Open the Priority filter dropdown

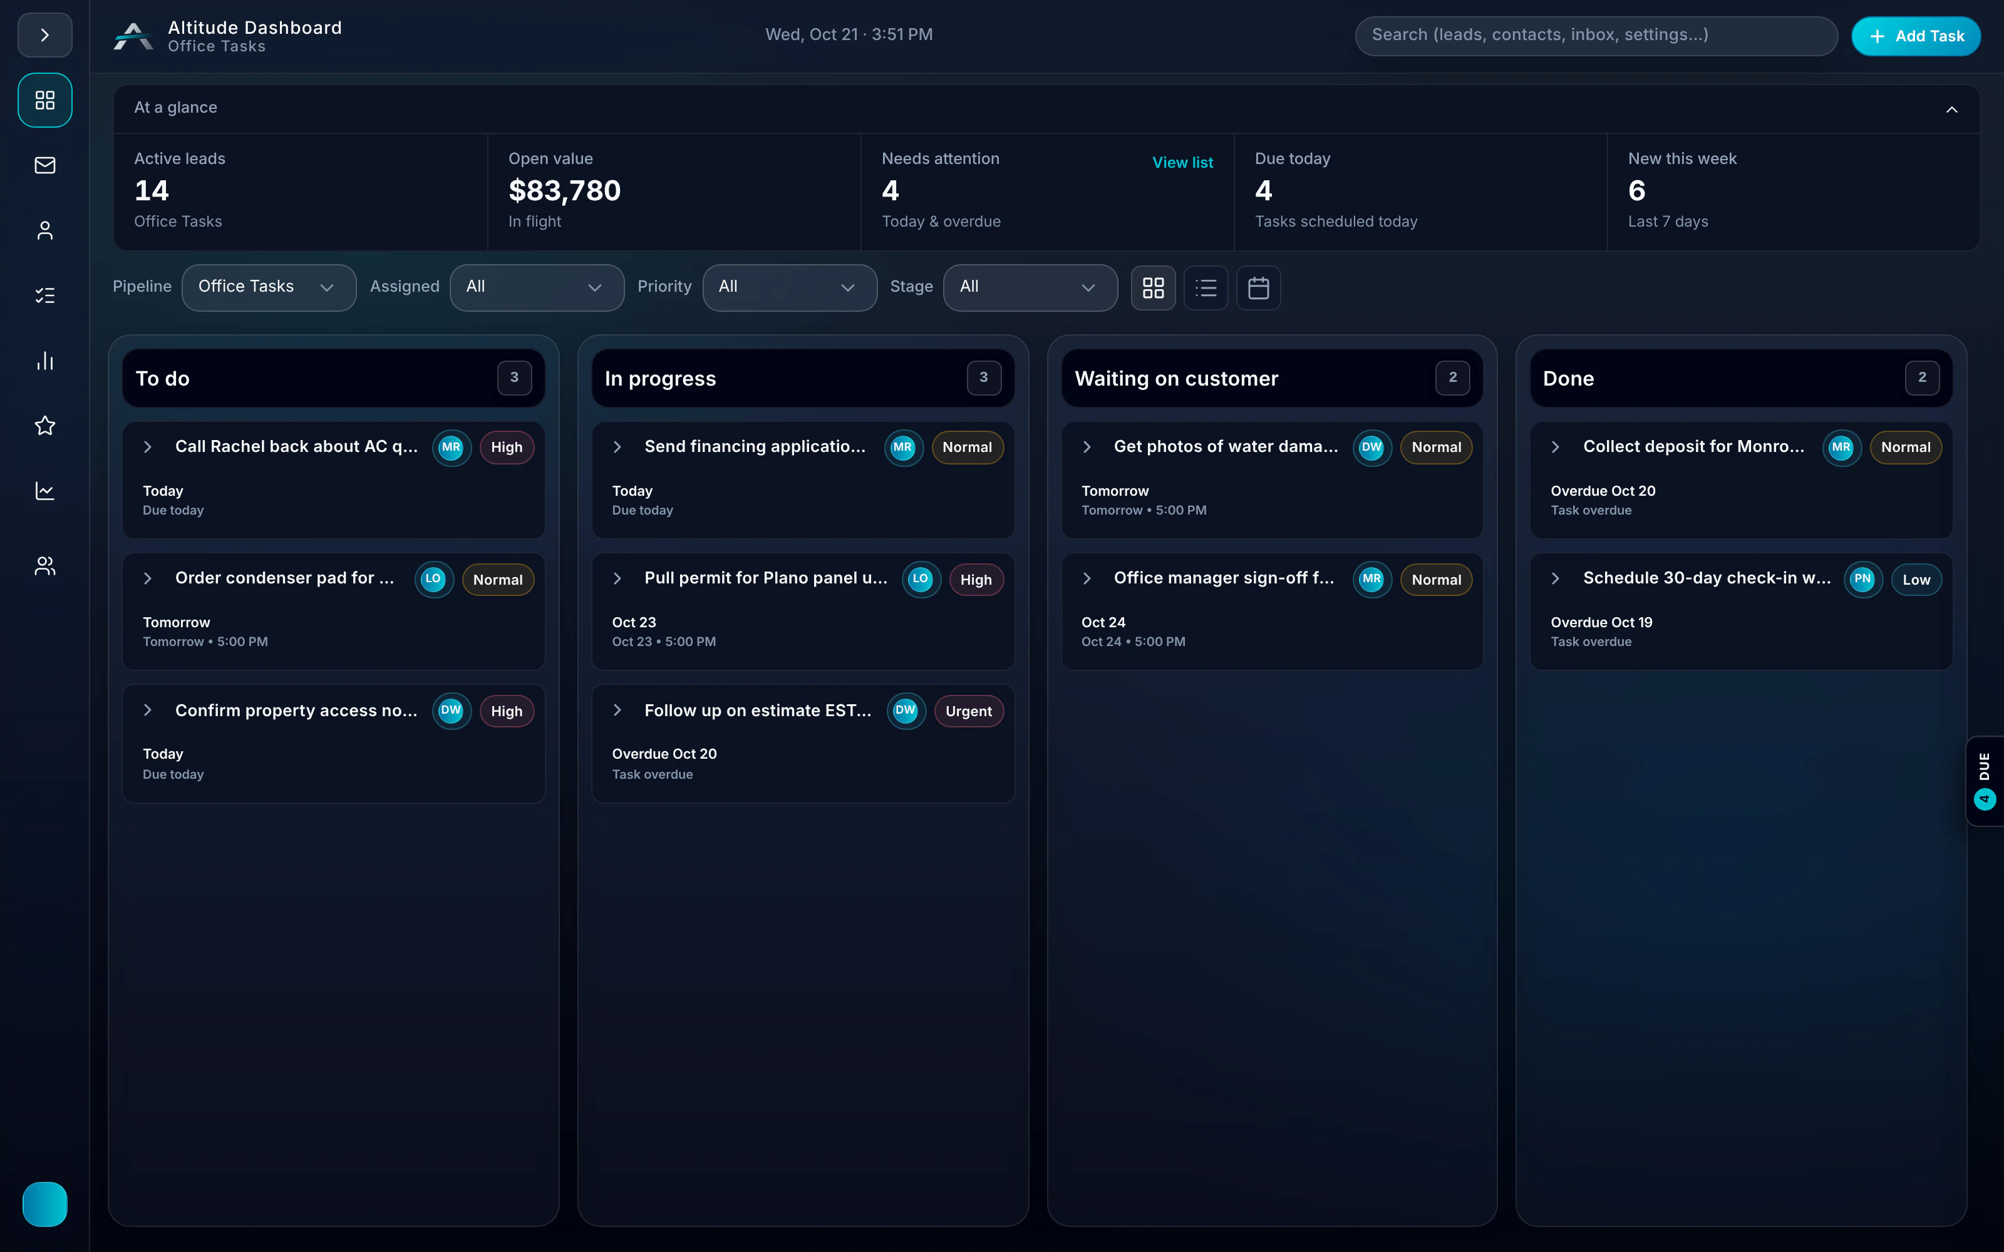[789, 287]
